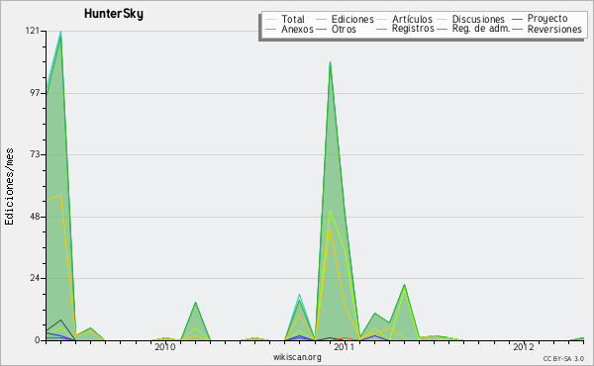
Task: Click the 0 y-axis value
Action: tap(38, 340)
